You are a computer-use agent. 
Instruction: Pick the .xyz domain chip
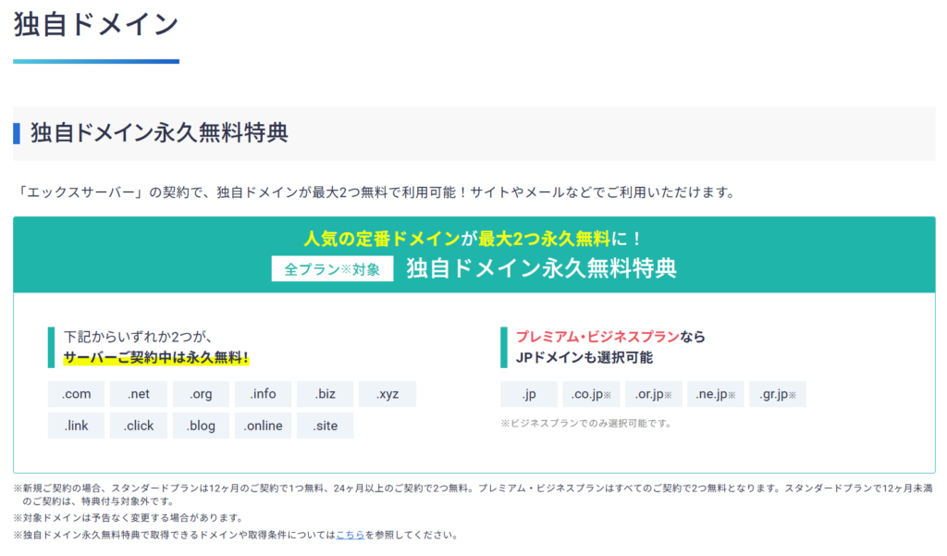point(387,394)
